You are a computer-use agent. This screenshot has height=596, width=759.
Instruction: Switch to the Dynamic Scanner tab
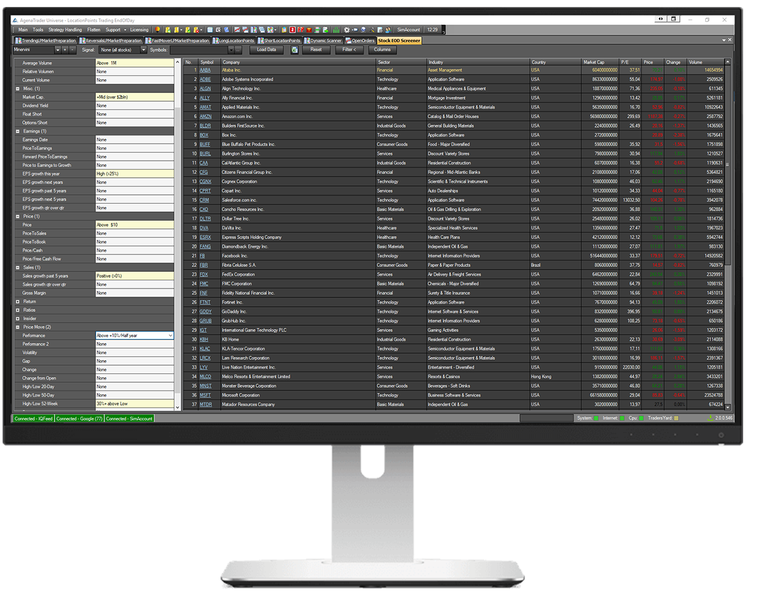pos(323,40)
